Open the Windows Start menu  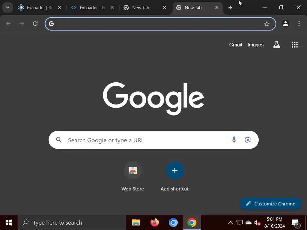coord(9,223)
